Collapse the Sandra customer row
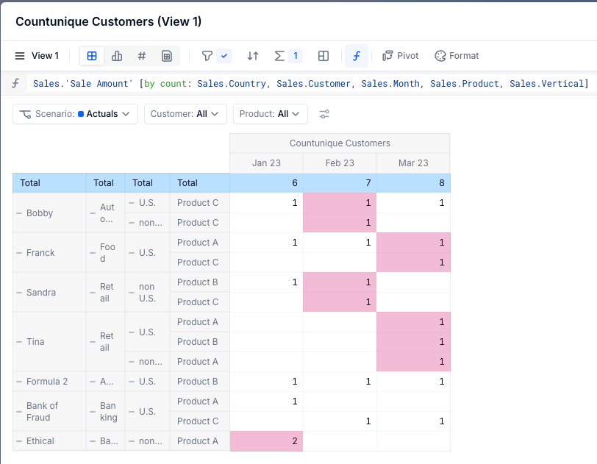This screenshot has width=597, height=464. click(19, 293)
